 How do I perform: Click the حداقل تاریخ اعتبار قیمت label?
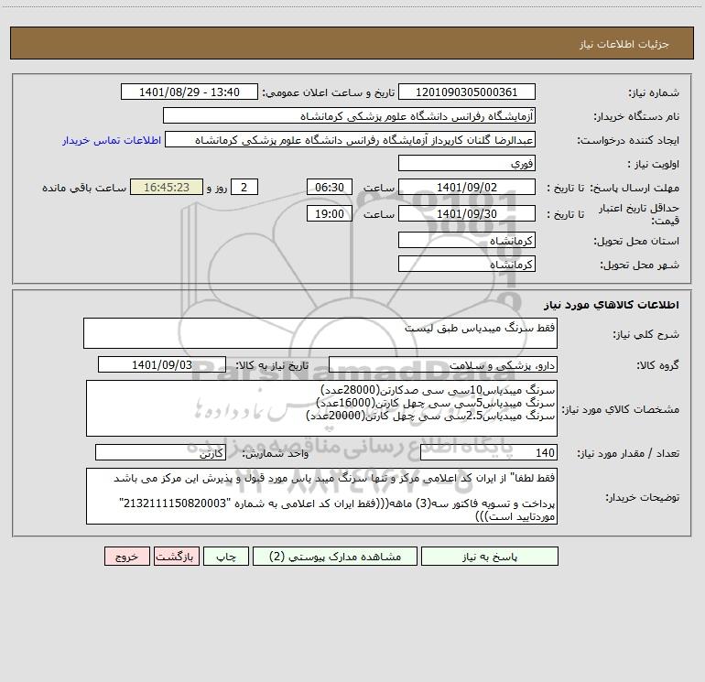(639, 214)
